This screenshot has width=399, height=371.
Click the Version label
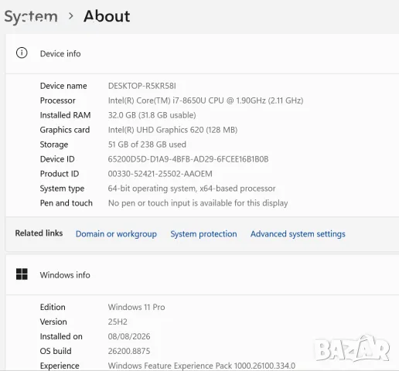[x=53, y=322]
